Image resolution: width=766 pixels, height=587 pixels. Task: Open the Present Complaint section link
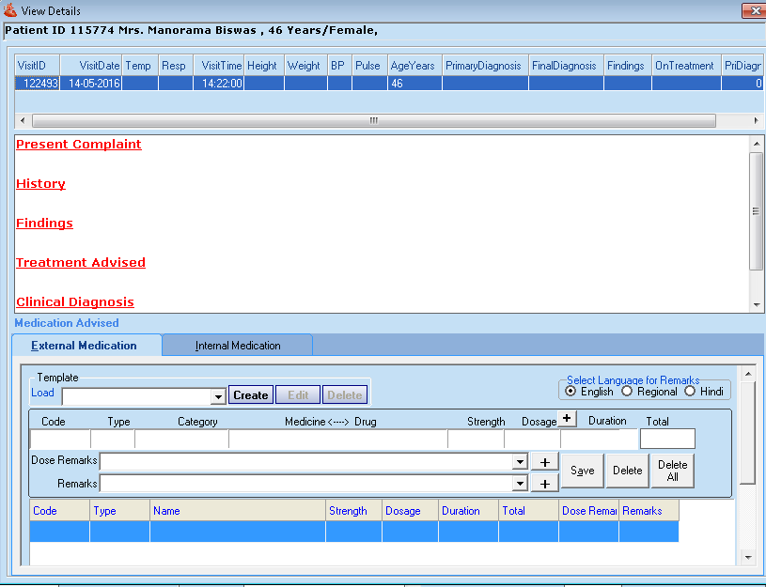(x=78, y=144)
